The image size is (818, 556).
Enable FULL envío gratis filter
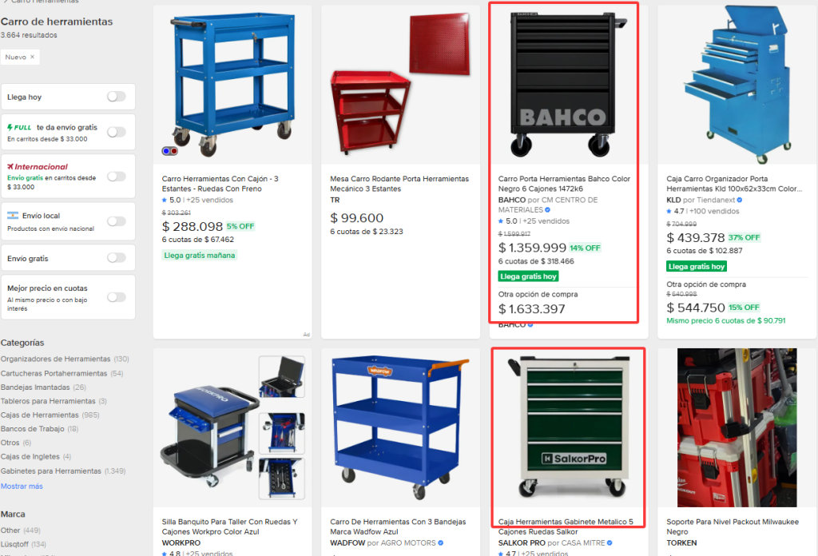117,132
